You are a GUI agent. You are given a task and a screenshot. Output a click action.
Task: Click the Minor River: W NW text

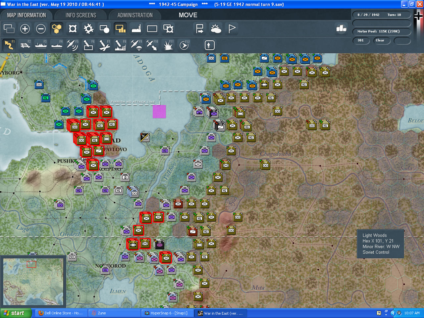381,246
